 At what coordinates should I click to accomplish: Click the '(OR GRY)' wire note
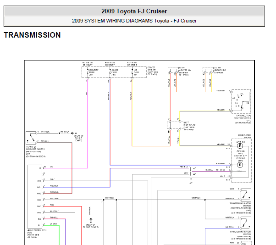pyautogui.click(x=220, y=170)
